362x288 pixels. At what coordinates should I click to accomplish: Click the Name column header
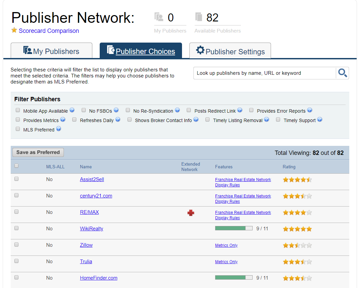pyautogui.click(x=86, y=167)
